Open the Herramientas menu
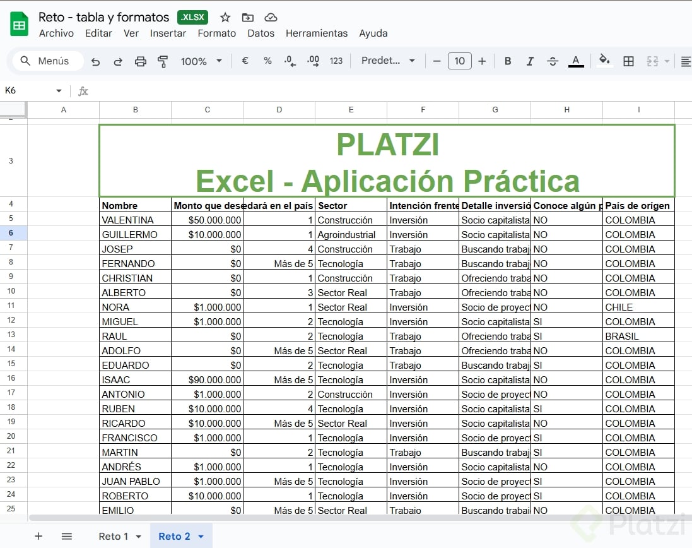 tap(317, 33)
